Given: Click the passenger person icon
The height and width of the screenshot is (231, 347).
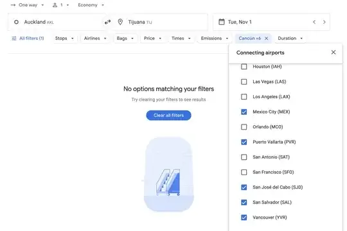Looking at the screenshot, I should (x=55, y=5).
